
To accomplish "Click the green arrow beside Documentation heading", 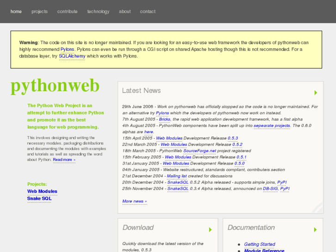I will pos(315,230).
